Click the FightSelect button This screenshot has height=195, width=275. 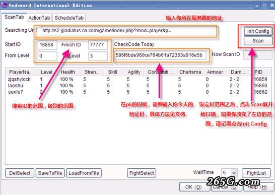(x=142, y=173)
